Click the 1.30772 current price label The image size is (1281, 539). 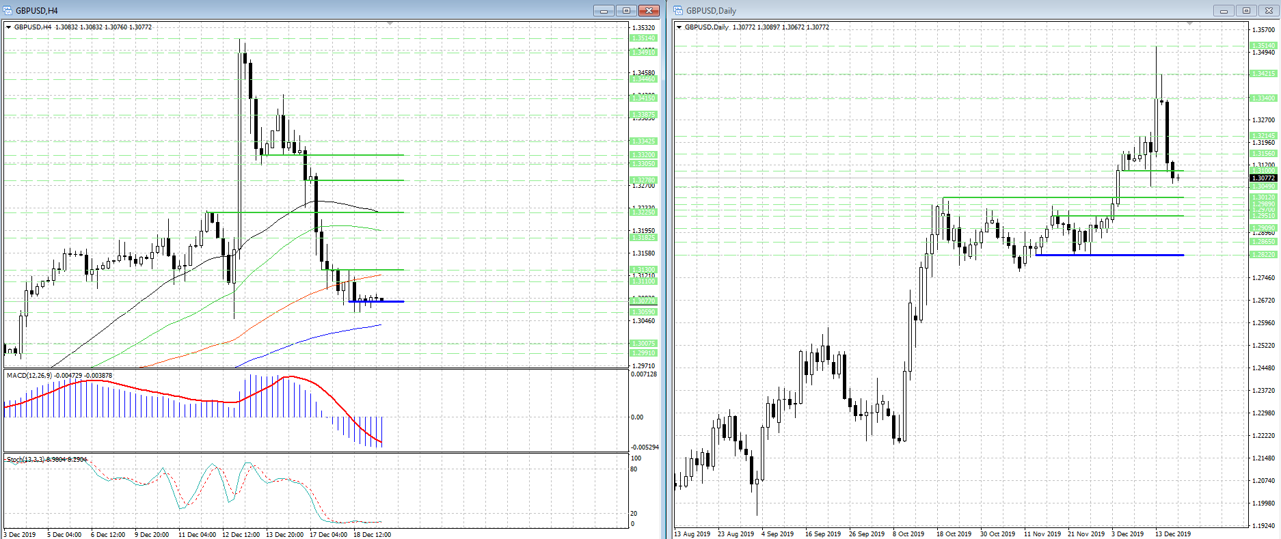coord(1263,178)
